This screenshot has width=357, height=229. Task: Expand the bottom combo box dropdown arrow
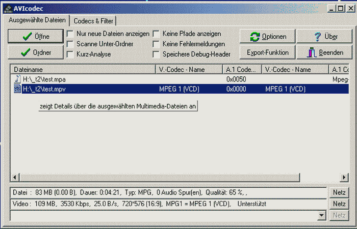(x=321, y=215)
